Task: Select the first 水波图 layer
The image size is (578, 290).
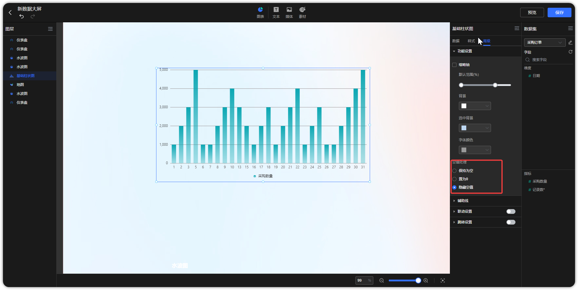Action: coord(30,58)
